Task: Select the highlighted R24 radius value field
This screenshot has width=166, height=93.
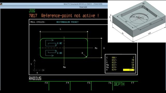Action: [129, 70]
